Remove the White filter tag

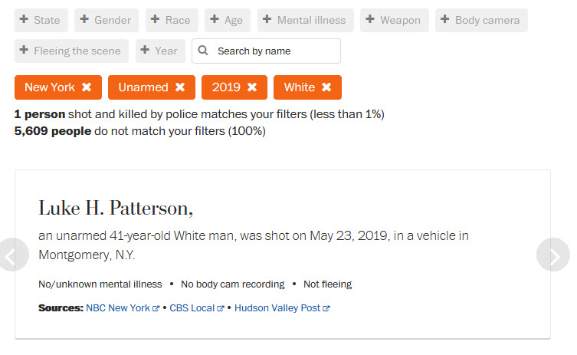coord(326,87)
